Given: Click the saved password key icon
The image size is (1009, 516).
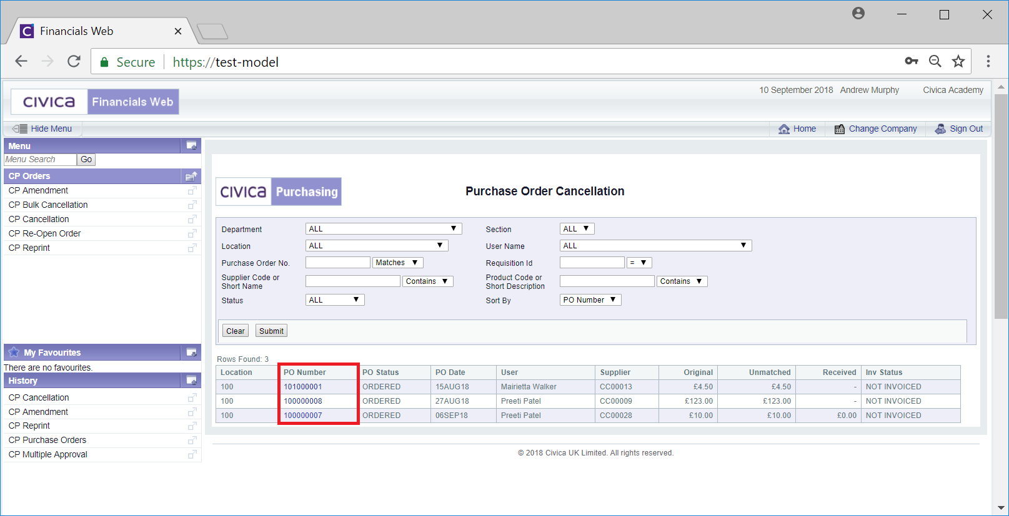Looking at the screenshot, I should [x=912, y=61].
